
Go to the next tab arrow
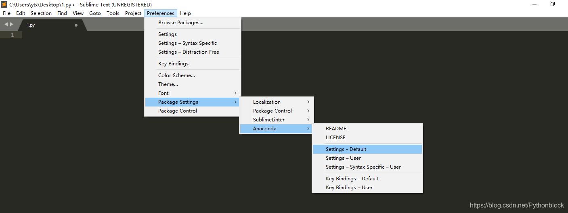tap(12, 25)
